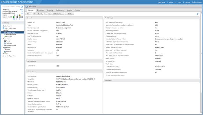Open Resource pool details icon
The width and height of the screenshot is (203, 115).
pyautogui.click(x=64, y=87)
